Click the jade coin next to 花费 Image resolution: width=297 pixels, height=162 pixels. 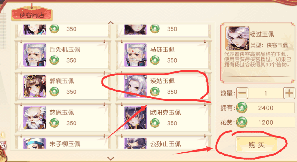[242, 122]
